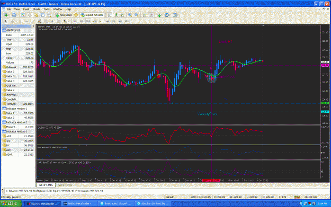Open the Help menu
331x207 pixels.
[x=68, y=9]
